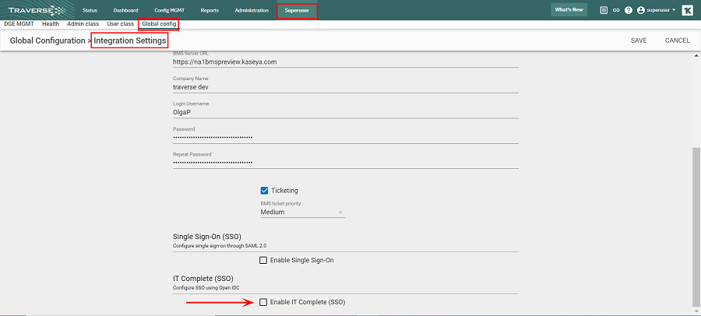Switch to the User class tab
The height and width of the screenshot is (316, 701).
click(120, 23)
